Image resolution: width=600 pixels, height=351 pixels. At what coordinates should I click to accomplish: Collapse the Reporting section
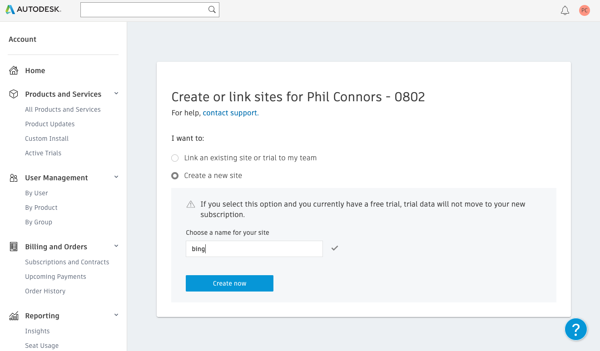pyautogui.click(x=116, y=315)
